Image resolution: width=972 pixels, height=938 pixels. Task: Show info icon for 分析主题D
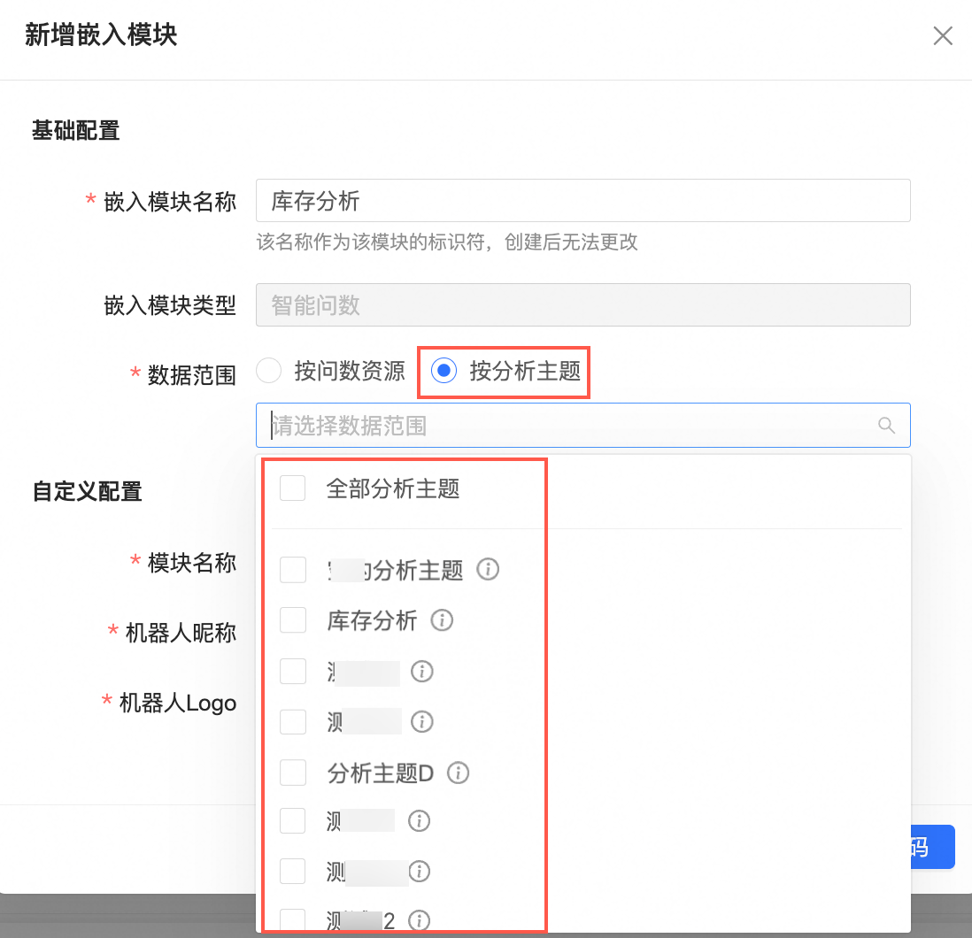tap(458, 773)
